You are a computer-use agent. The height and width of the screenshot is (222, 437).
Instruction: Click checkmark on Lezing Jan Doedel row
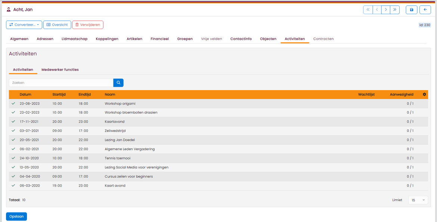click(x=13, y=140)
